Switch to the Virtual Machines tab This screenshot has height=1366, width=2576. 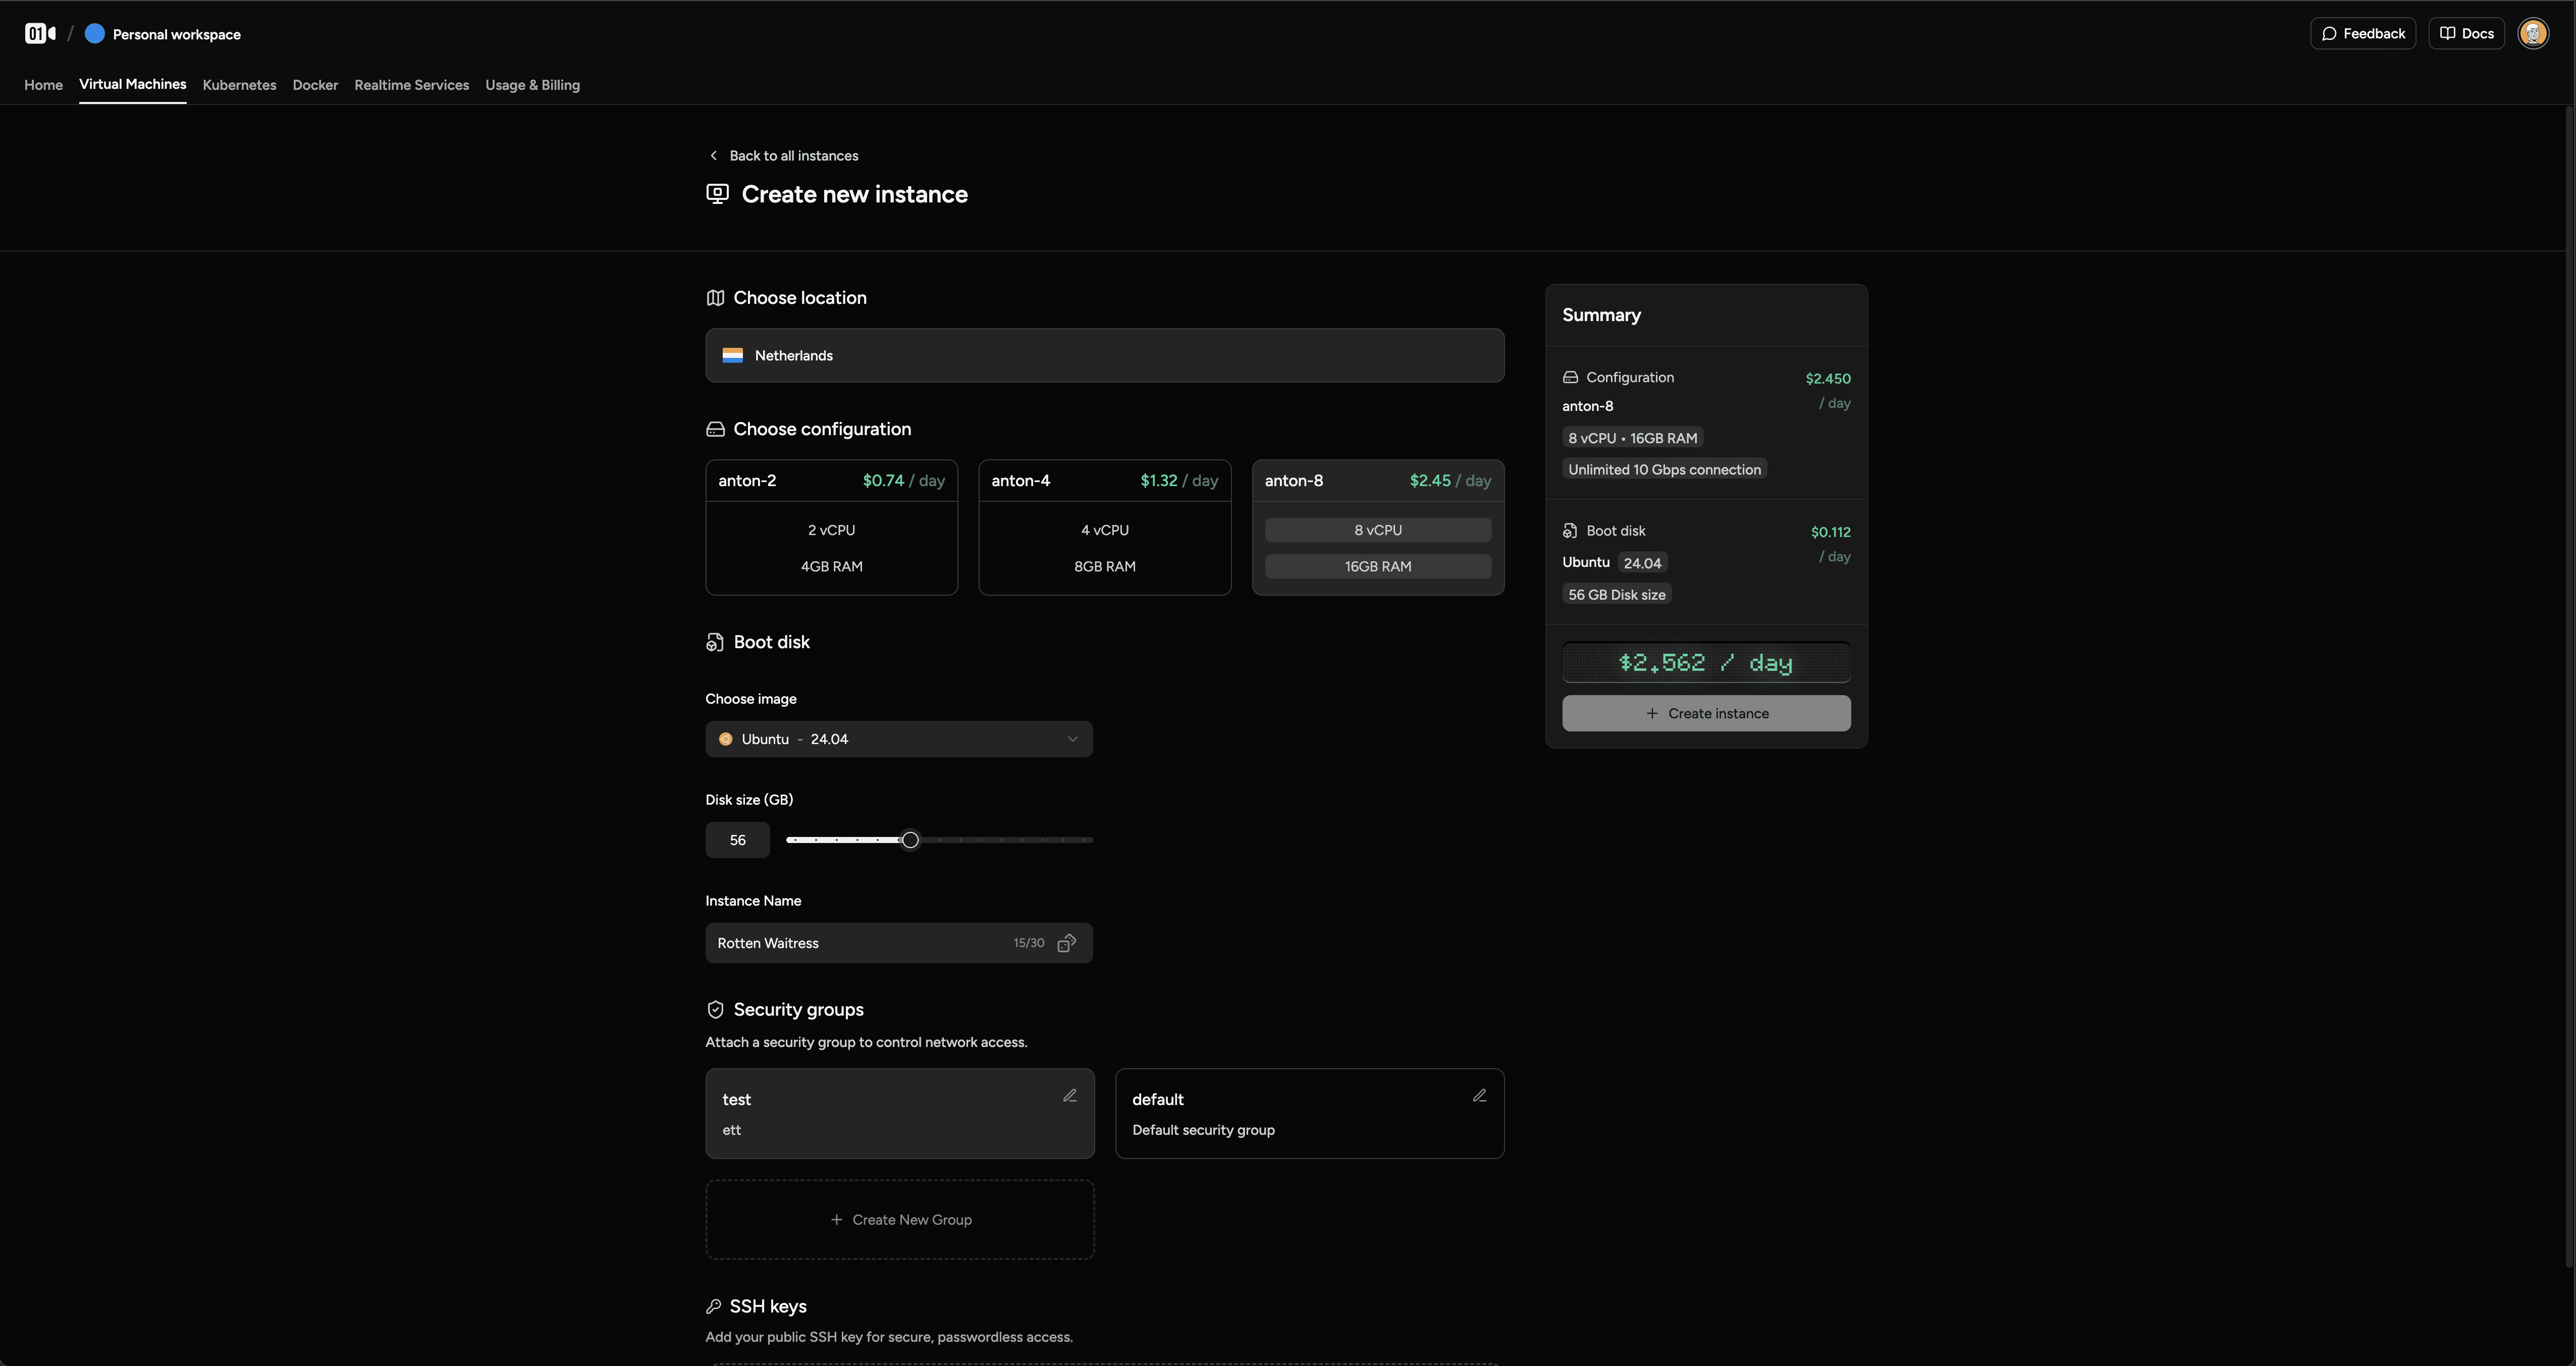pos(132,84)
